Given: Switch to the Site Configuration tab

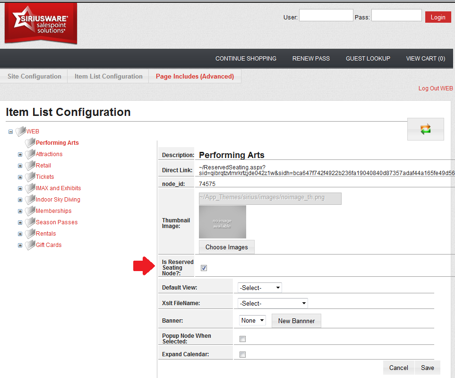Looking at the screenshot, I should [34, 77].
